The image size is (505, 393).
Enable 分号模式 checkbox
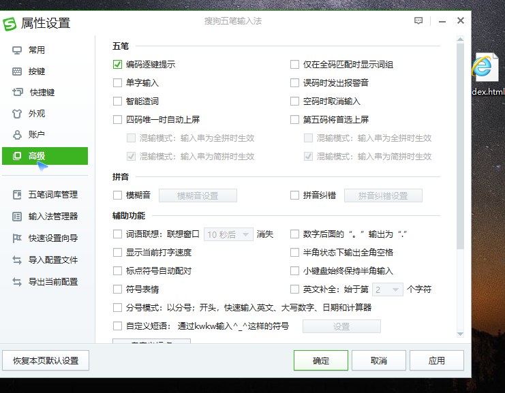(117, 308)
